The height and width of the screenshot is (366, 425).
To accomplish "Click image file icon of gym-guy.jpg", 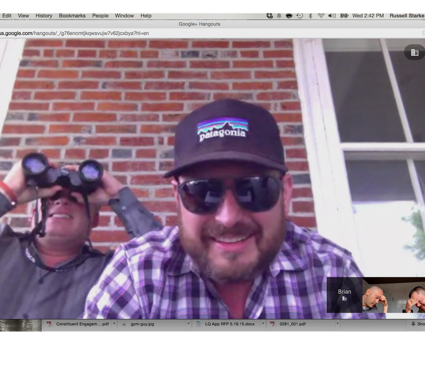I will coord(124,324).
